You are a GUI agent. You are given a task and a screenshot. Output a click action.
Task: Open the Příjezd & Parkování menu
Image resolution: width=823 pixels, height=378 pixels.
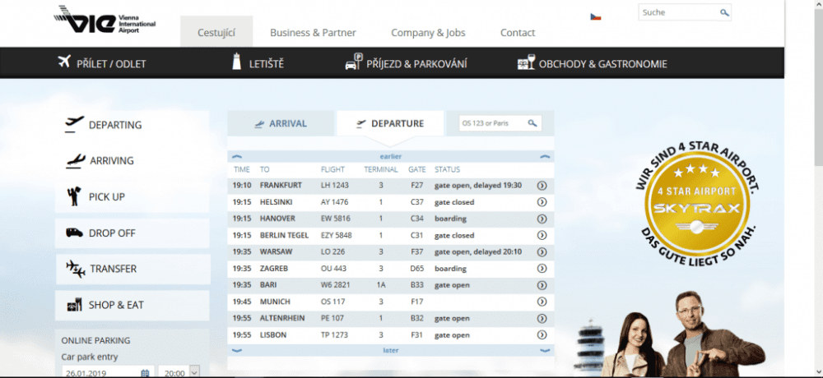click(406, 63)
